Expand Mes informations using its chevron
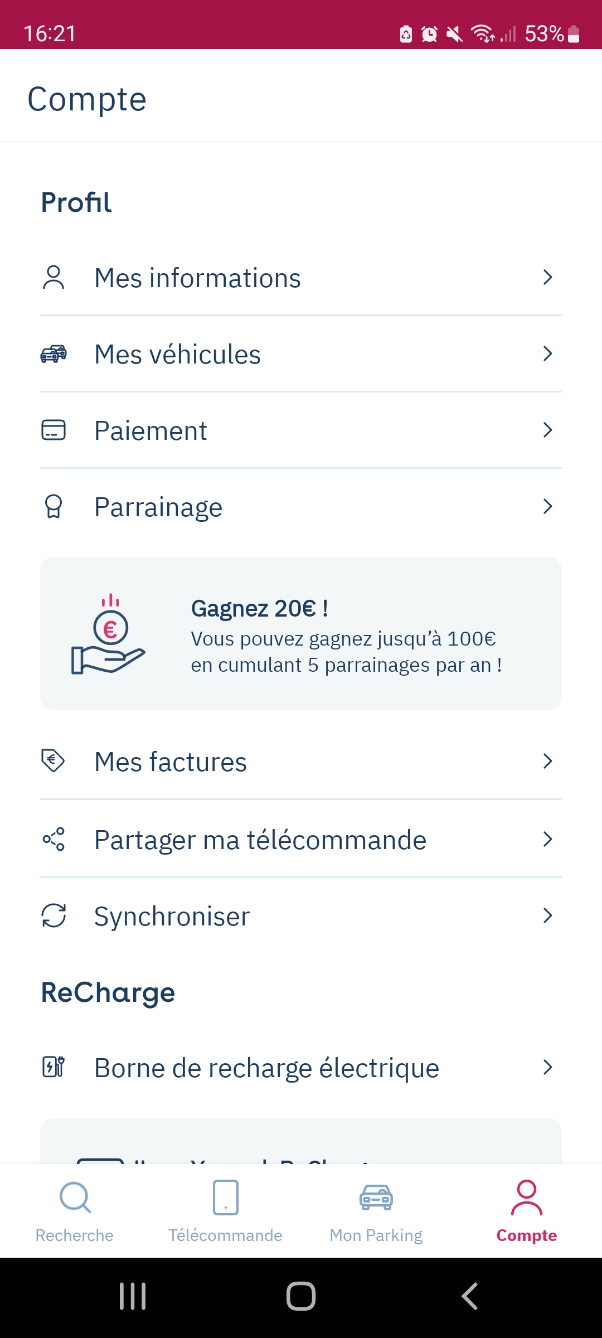Image resolution: width=602 pixels, height=1338 pixels. [547, 278]
